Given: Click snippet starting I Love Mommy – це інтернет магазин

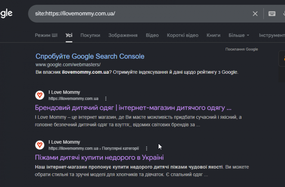Looking at the screenshot, I should pos(138,121).
